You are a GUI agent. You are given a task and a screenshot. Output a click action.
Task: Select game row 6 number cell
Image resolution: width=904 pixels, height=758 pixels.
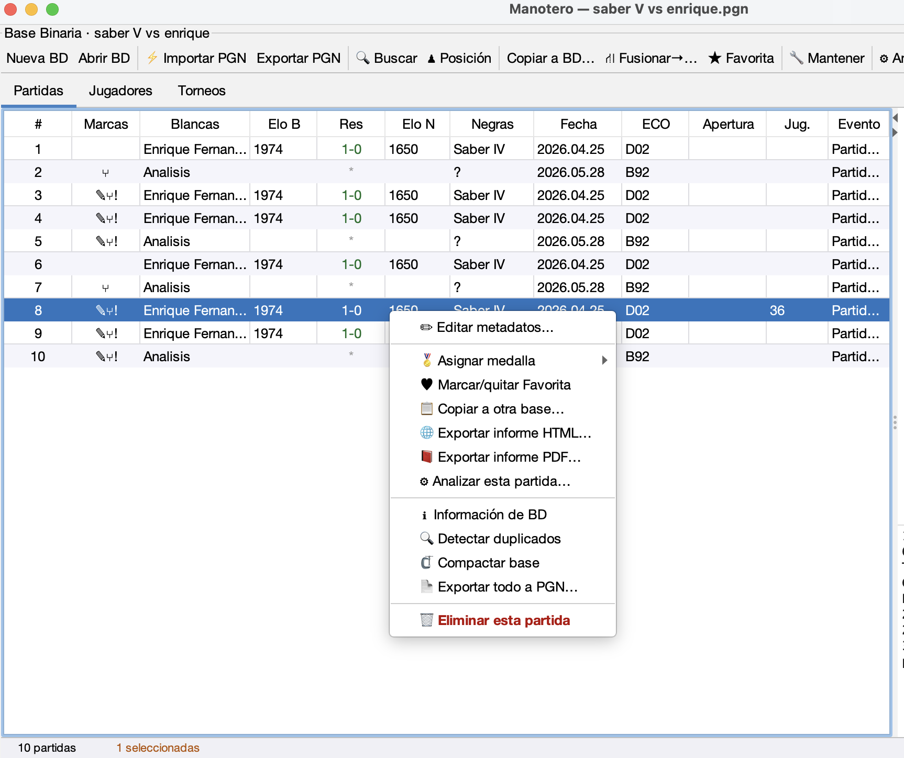click(x=38, y=264)
